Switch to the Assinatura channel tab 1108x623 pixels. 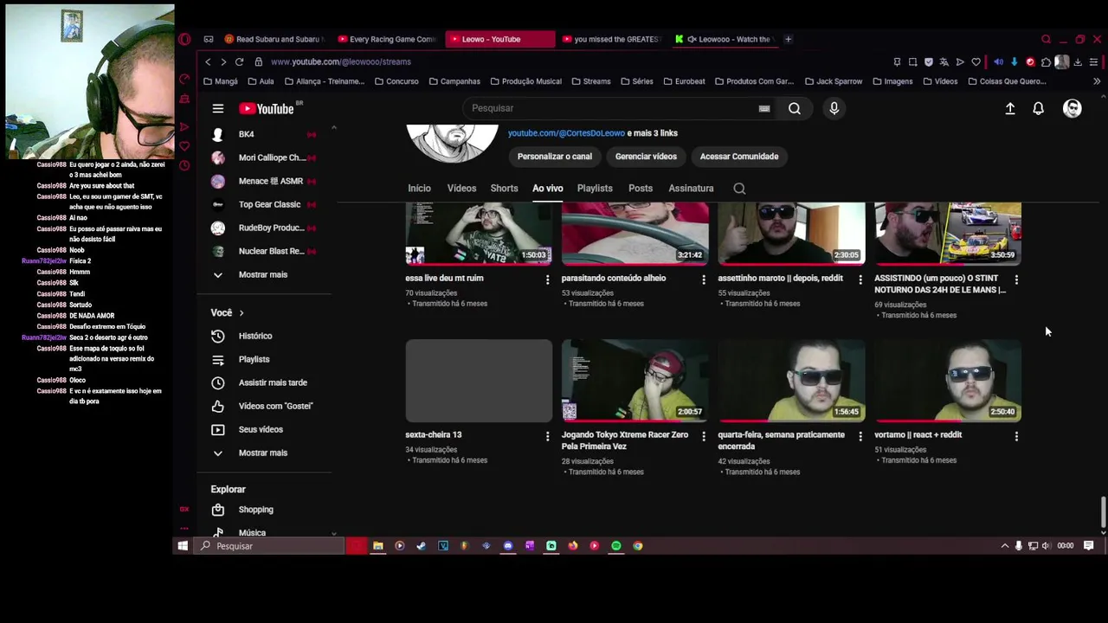pos(691,188)
